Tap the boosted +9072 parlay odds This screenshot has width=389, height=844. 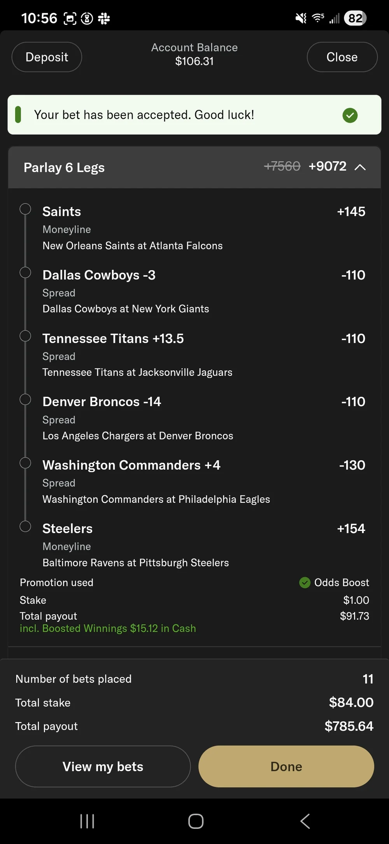[327, 166]
